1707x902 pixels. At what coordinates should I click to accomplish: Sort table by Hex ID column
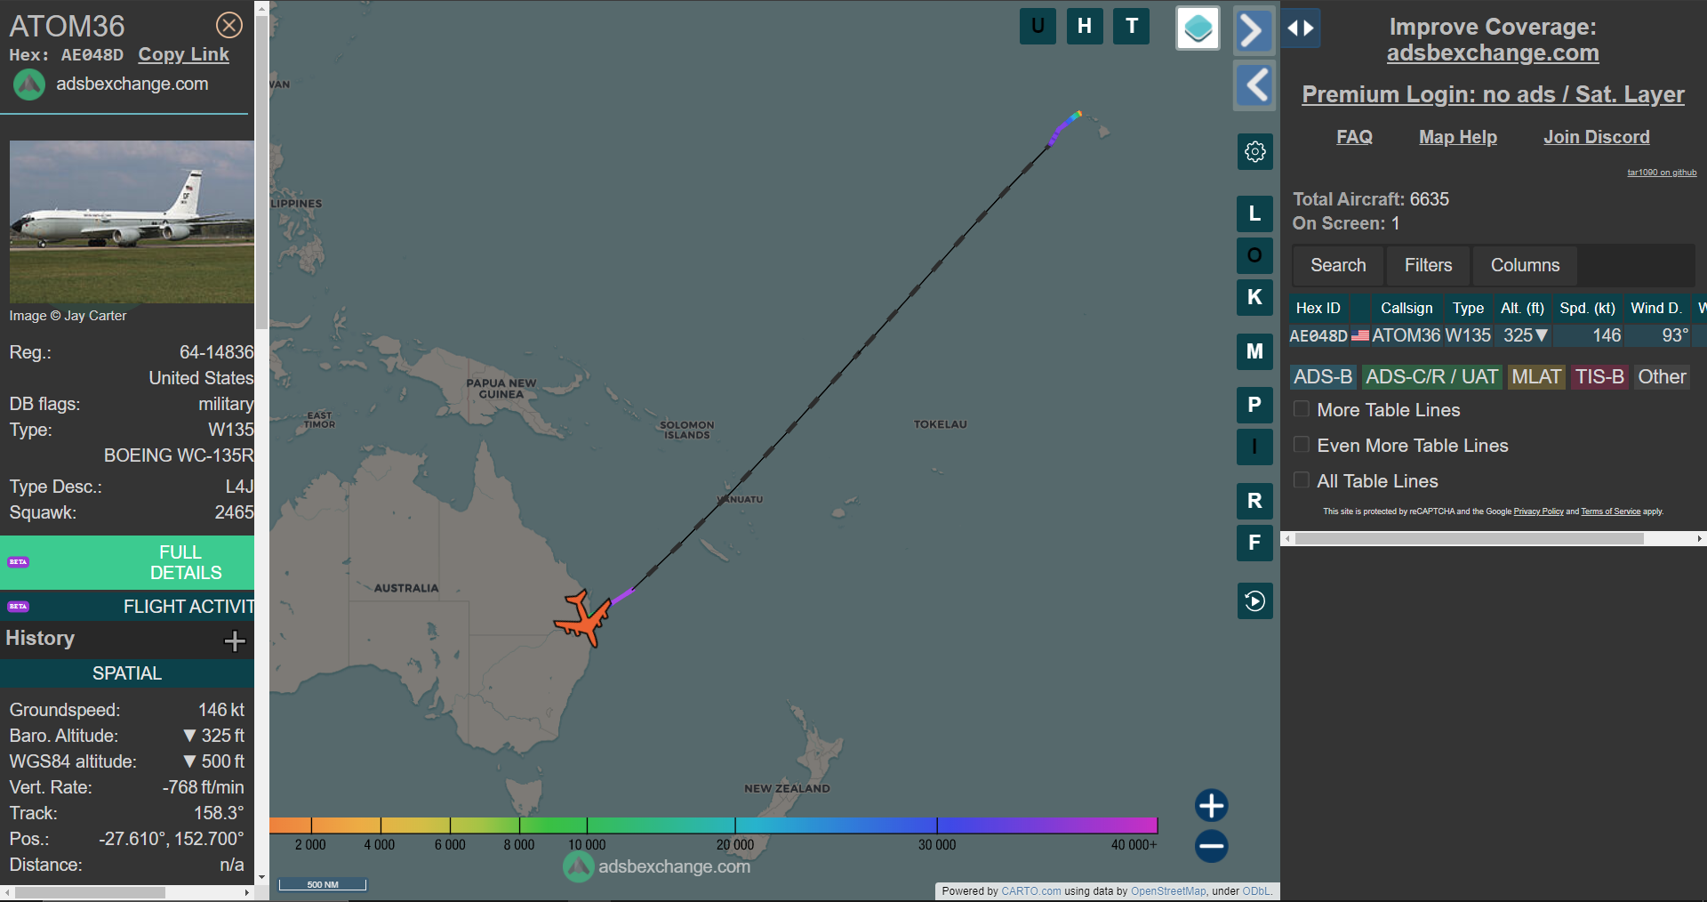click(x=1318, y=308)
